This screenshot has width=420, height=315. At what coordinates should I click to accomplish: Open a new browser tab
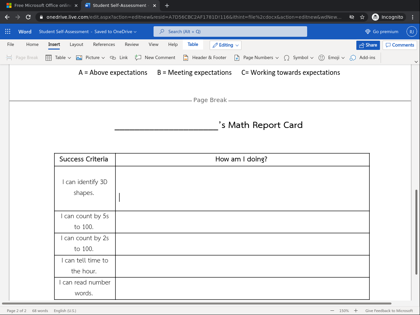(x=167, y=6)
